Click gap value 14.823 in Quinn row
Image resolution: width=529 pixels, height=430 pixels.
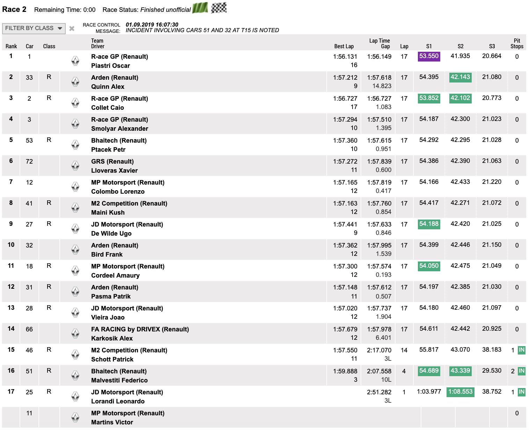(x=382, y=86)
